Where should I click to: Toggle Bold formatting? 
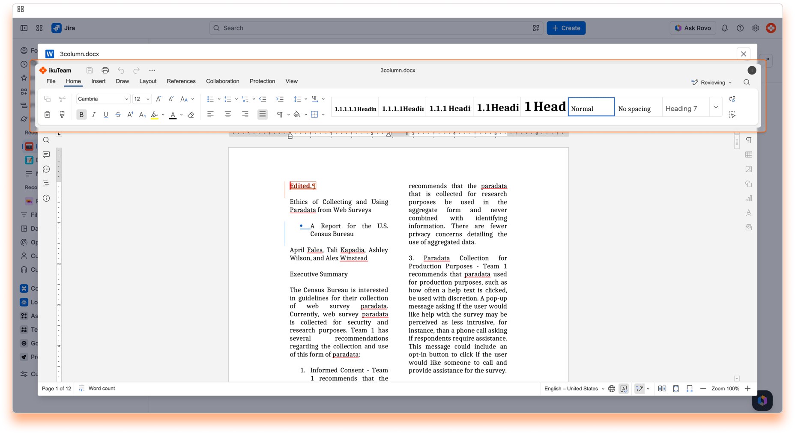81,114
